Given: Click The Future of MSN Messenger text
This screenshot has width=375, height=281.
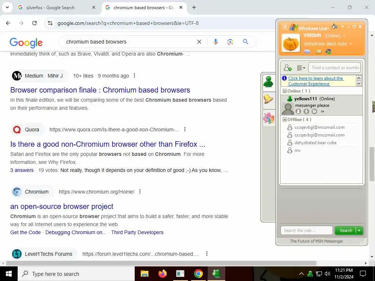Looking at the screenshot, I should (x=316, y=241).
